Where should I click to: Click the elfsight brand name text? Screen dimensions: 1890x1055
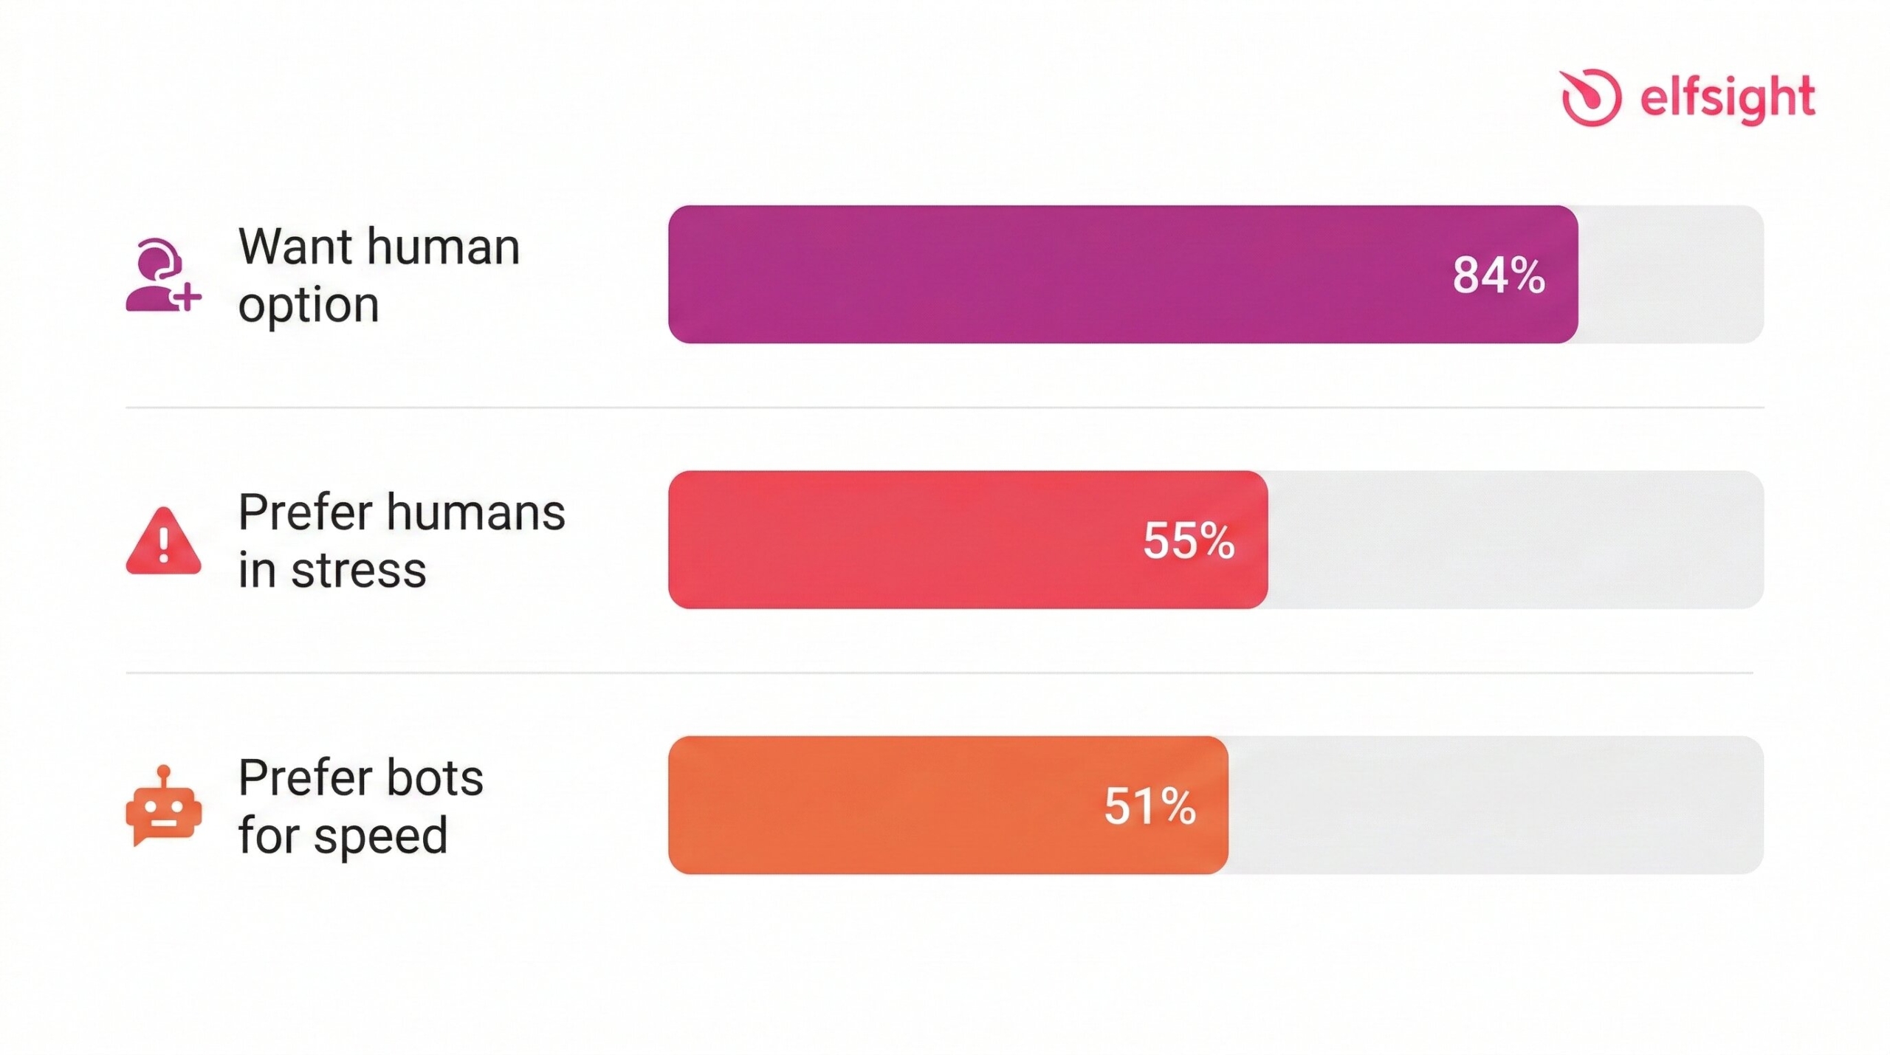pyautogui.click(x=1727, y=99)
